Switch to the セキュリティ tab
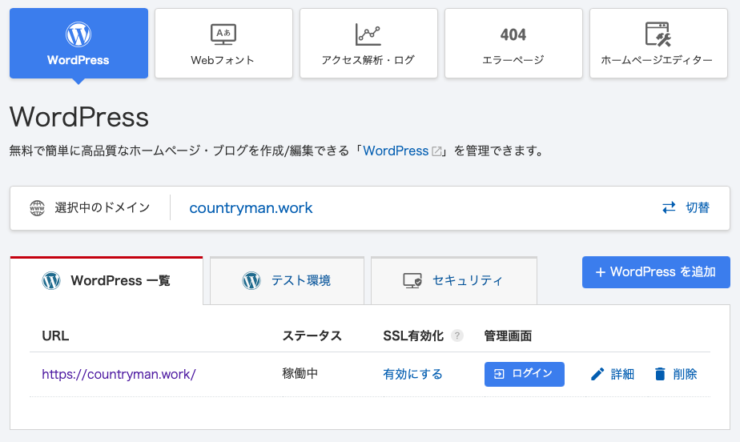The image size is (740, 442). [454, 281]
